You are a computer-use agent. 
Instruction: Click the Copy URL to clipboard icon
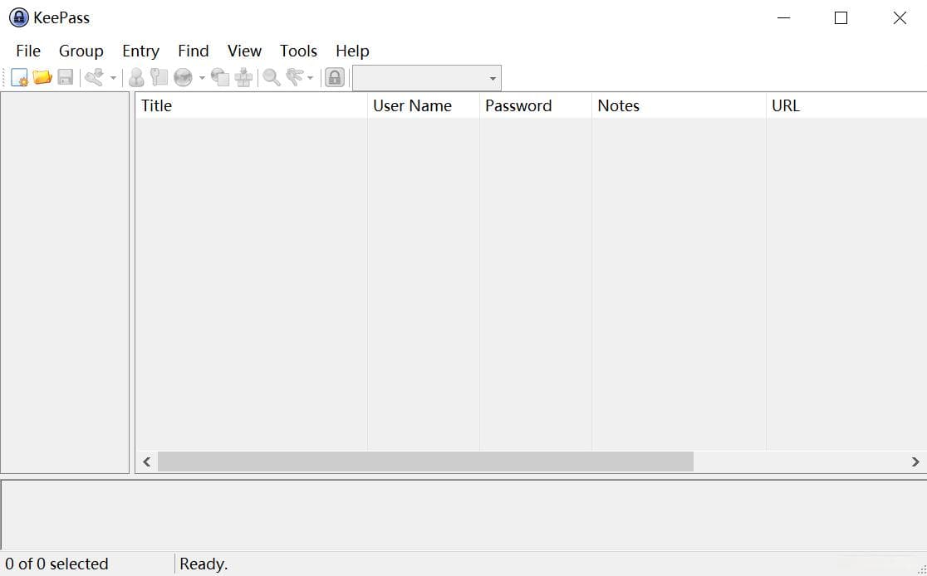click(220, 77)
